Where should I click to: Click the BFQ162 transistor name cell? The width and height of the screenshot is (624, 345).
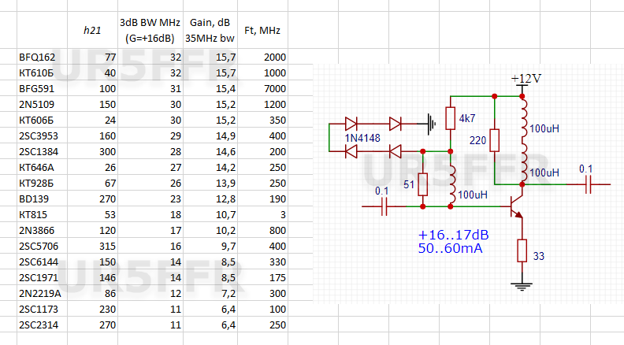(x=43, y=57)
